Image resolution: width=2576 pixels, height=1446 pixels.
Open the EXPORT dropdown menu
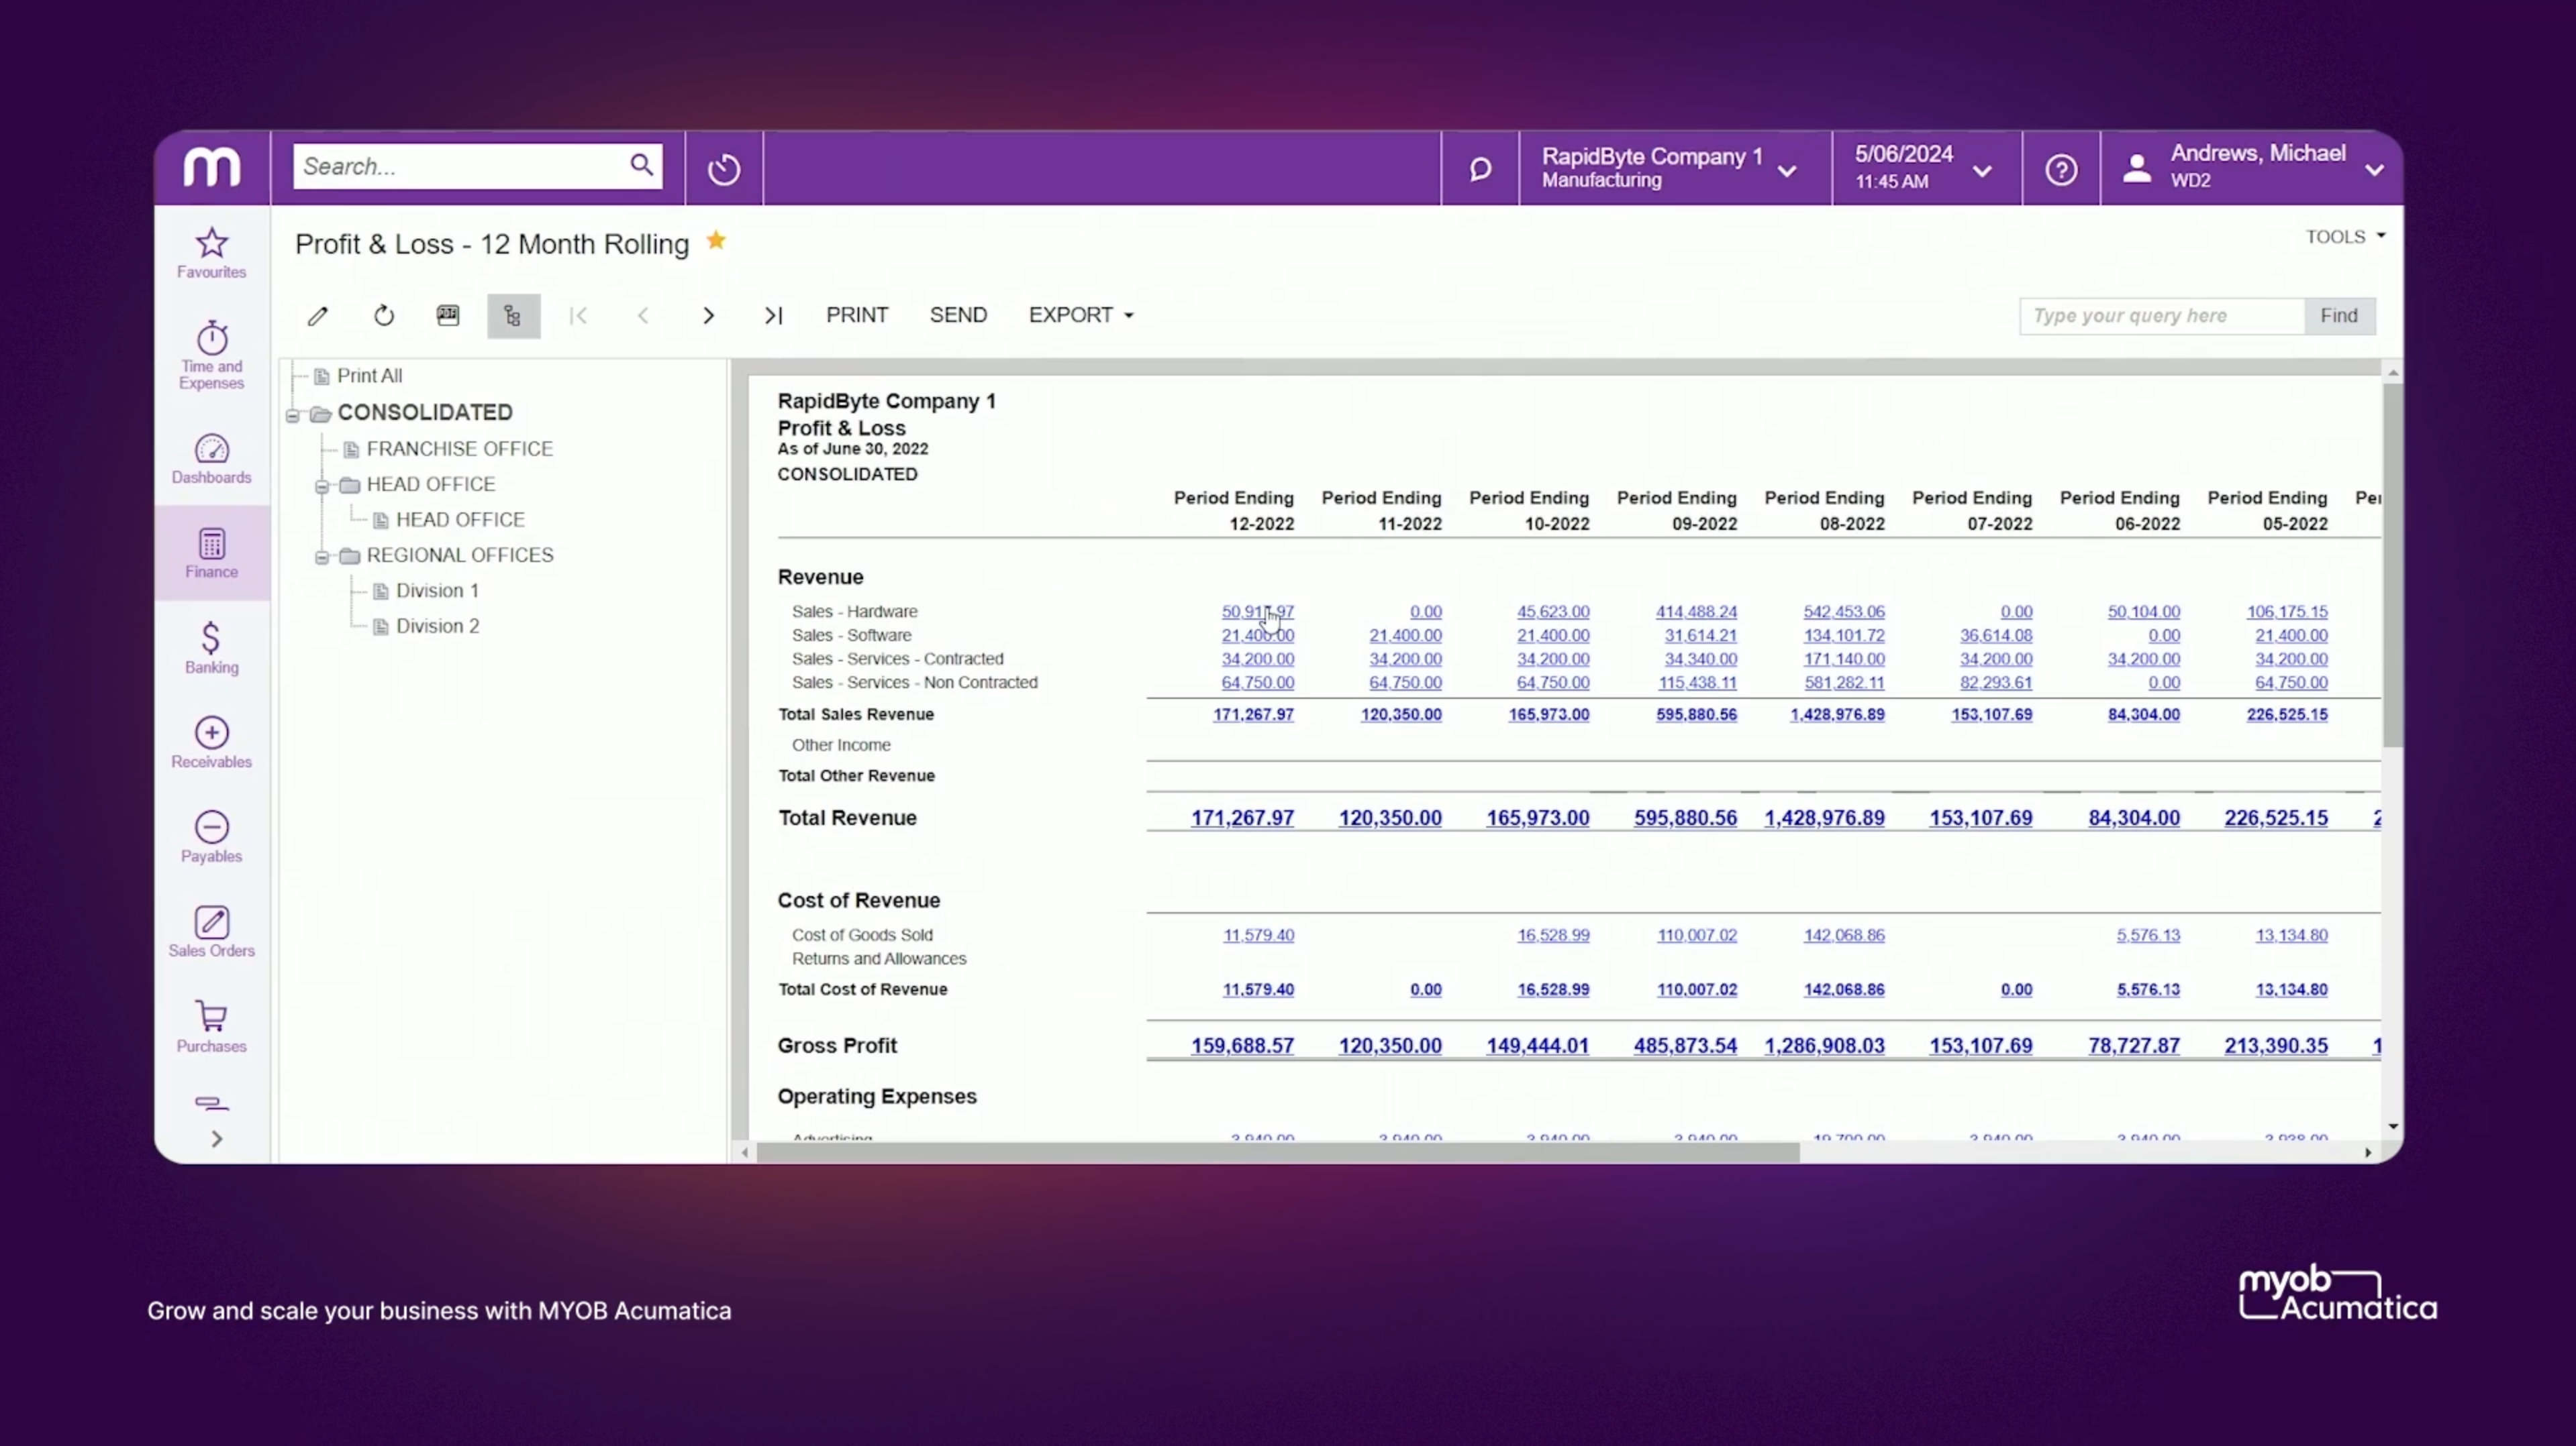pos(1080,314)
